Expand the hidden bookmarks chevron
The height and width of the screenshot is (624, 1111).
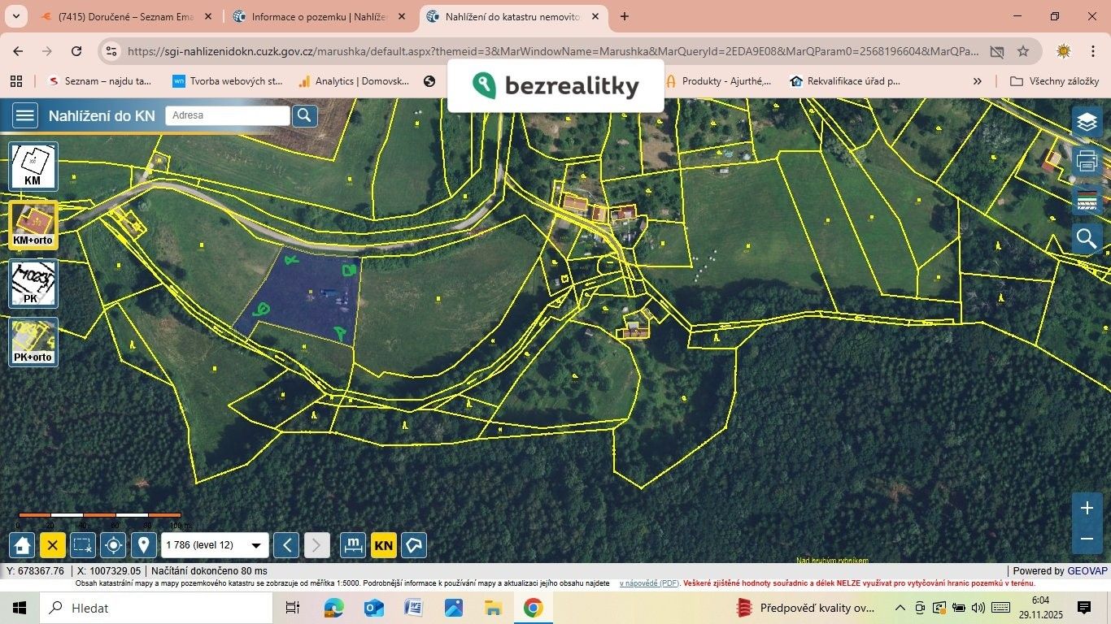point(978,80)
